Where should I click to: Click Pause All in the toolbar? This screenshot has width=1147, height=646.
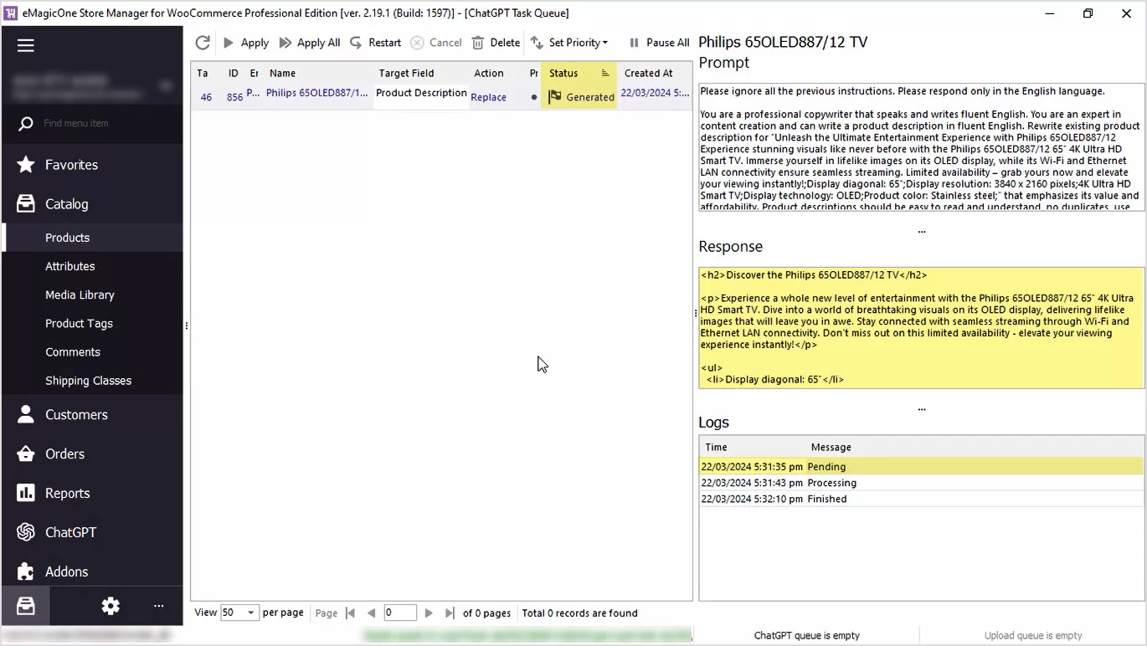(659, 43)
